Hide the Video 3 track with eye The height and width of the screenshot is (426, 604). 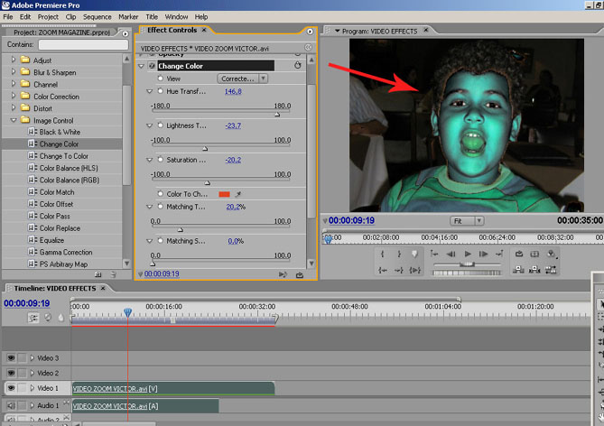click(x=12, y=358)
